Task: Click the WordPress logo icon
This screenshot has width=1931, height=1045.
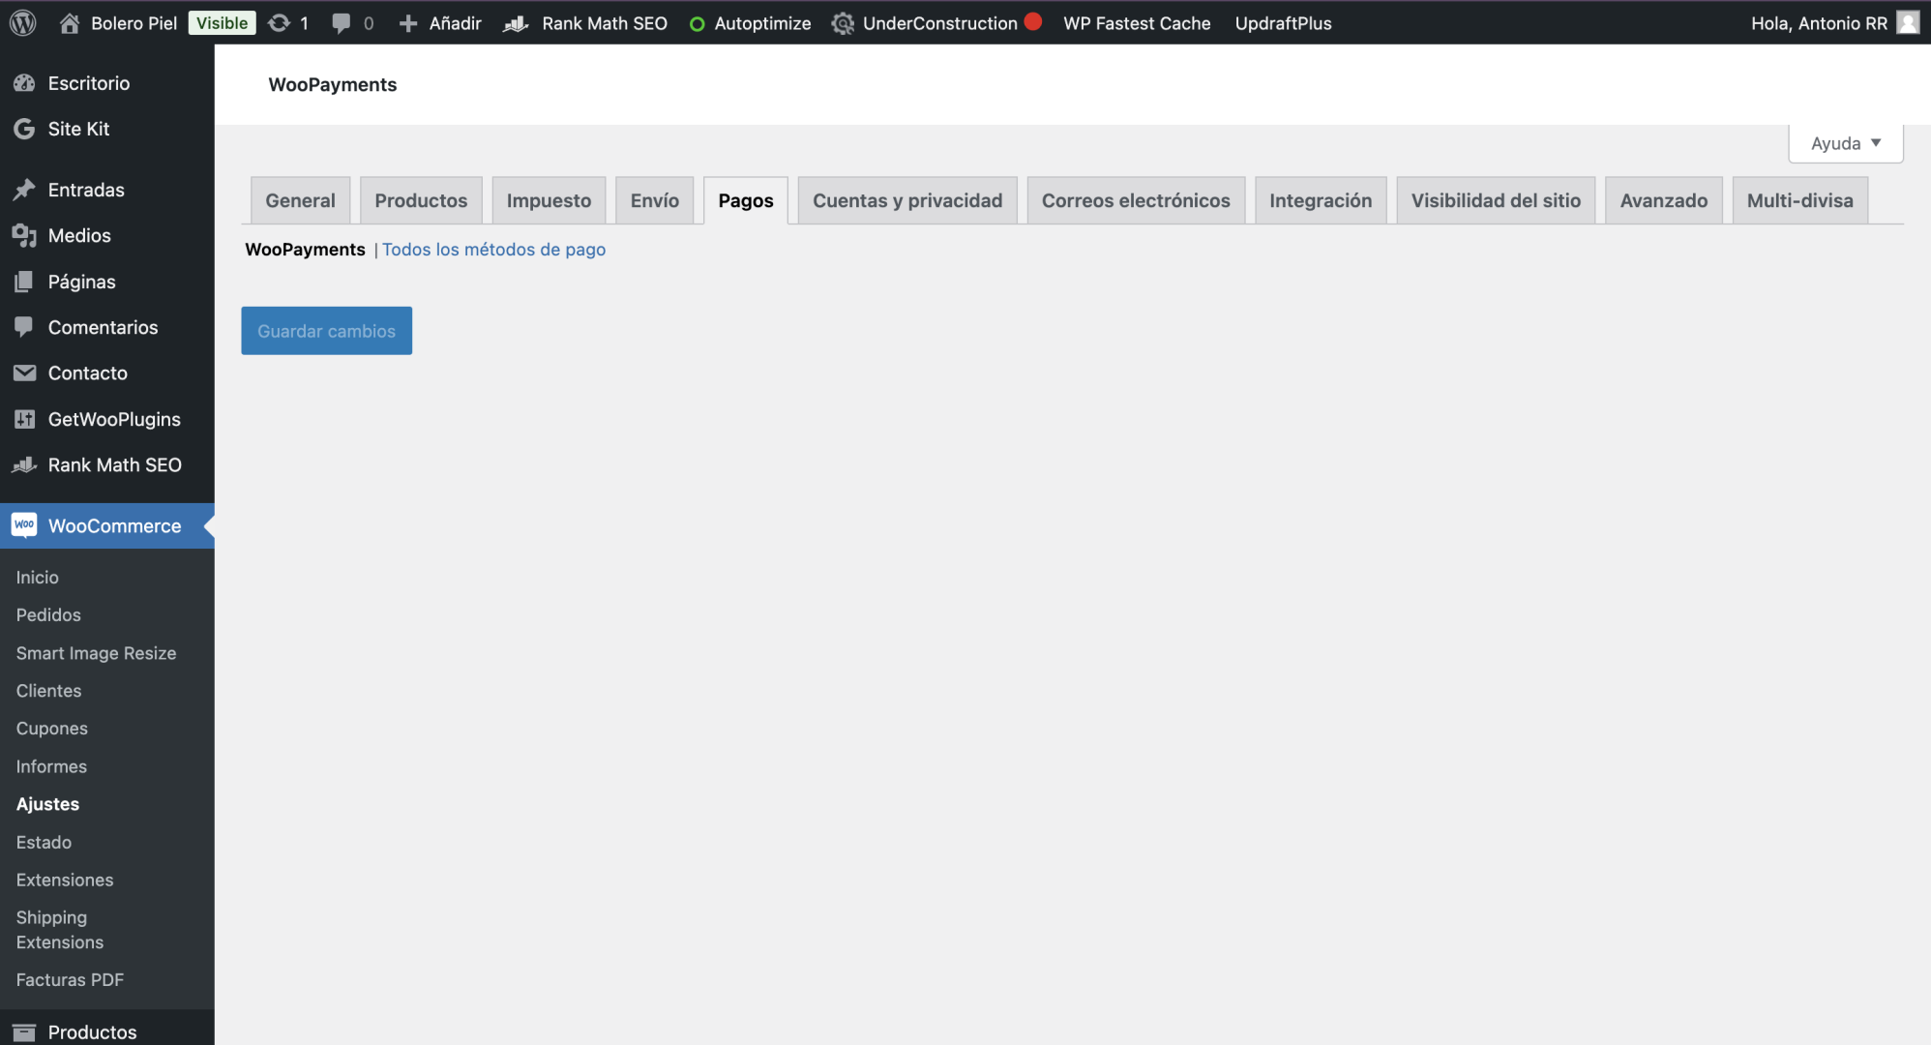Action: [23, 22]
